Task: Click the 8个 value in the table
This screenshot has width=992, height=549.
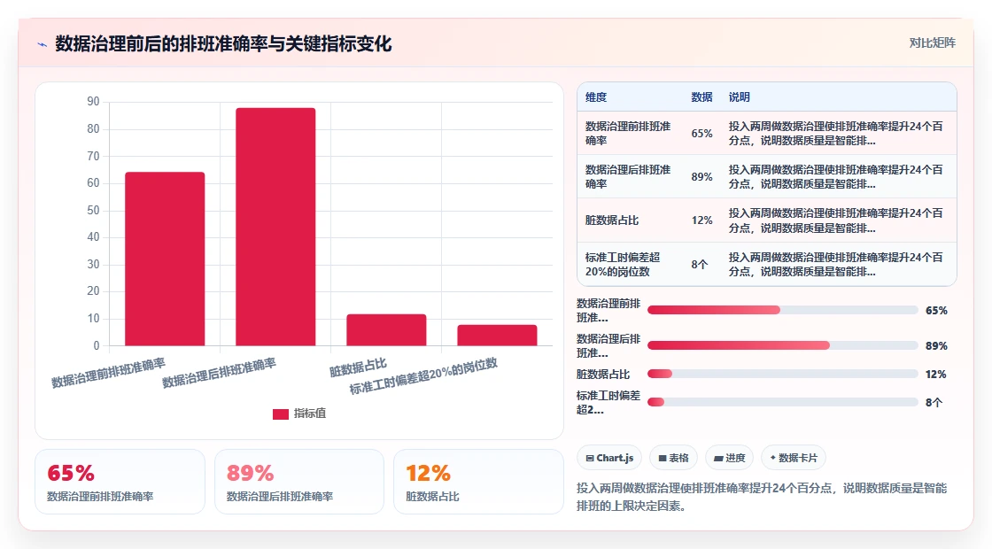Action: tap(699, 265)
